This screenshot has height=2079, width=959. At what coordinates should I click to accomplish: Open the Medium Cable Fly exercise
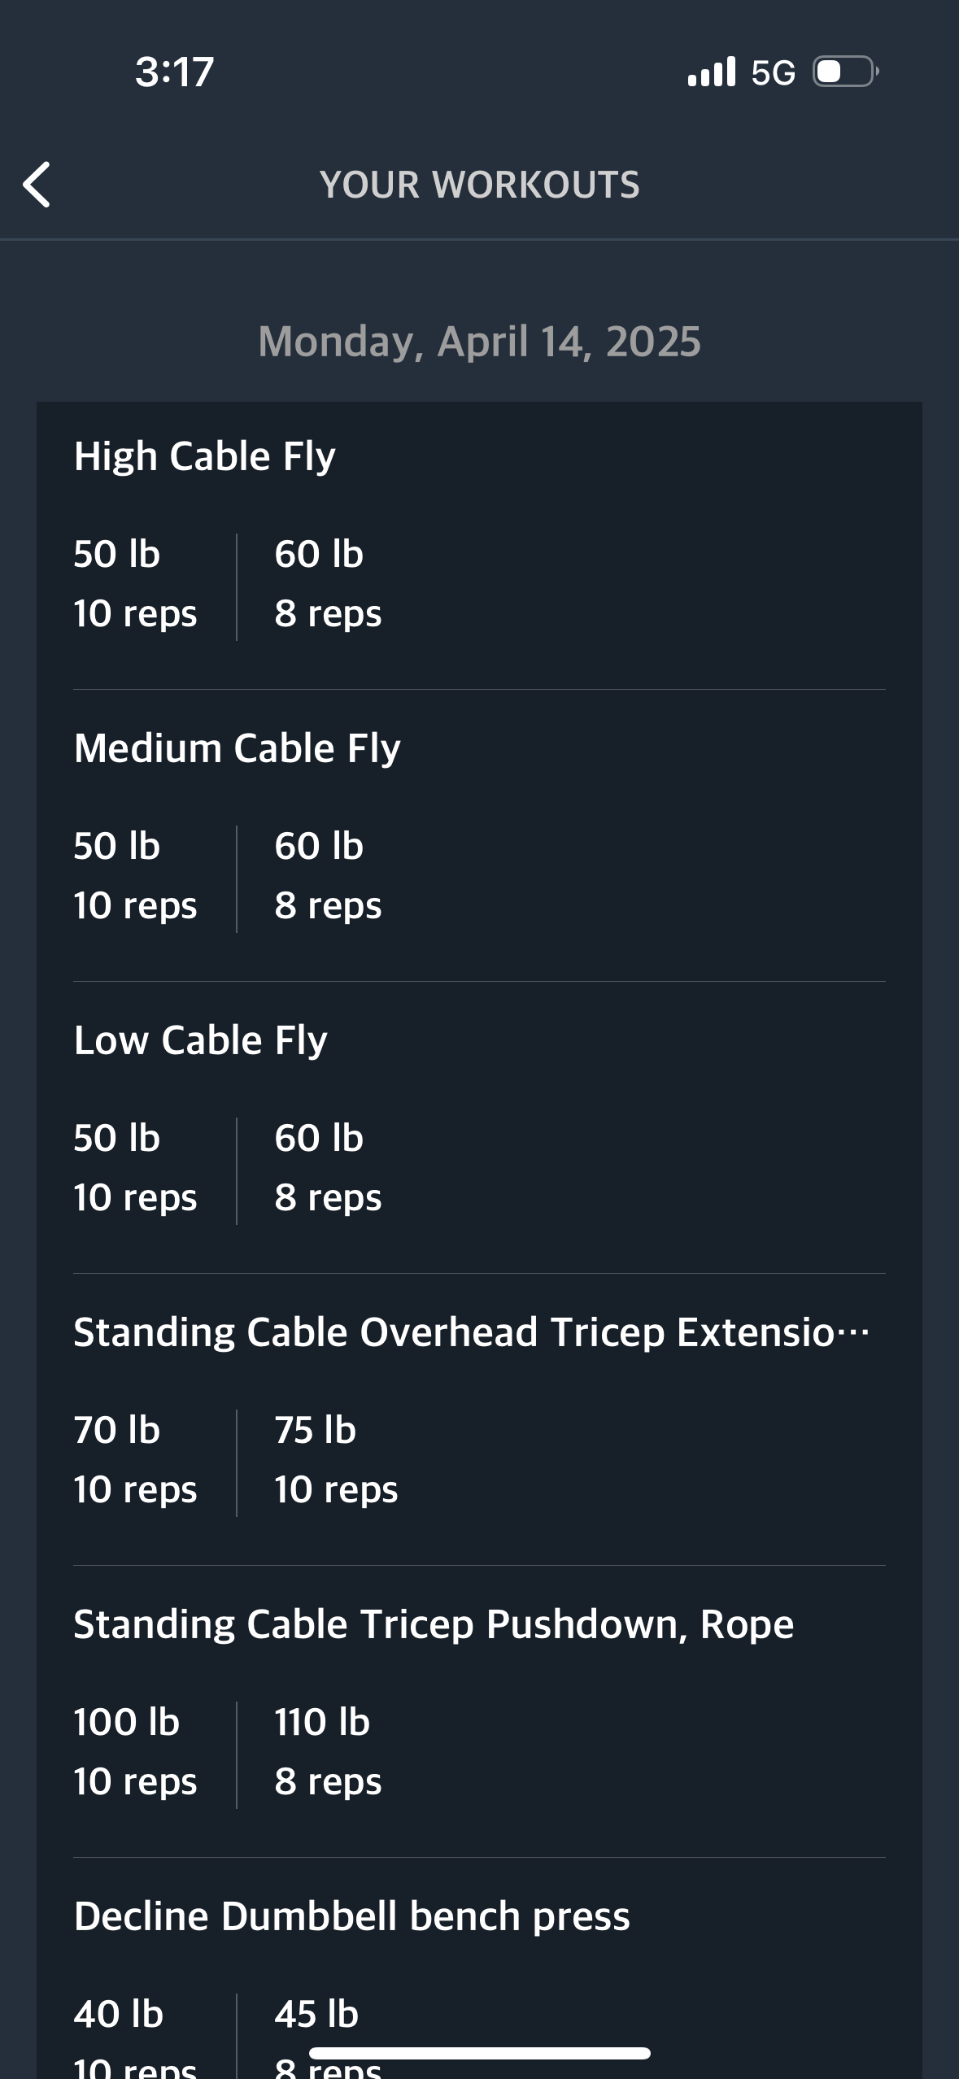click(237, 748)
